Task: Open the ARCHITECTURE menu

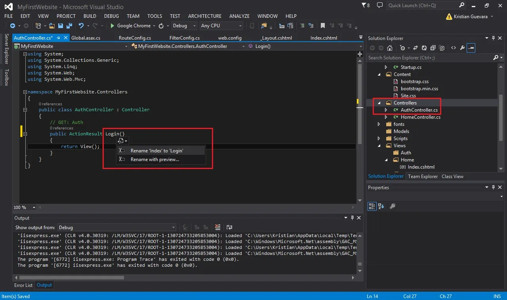Action: coord(205,16)
